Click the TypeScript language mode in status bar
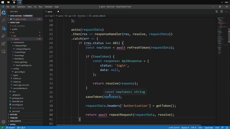The height and width of the screenshot is (129, 230). [208, 128]
